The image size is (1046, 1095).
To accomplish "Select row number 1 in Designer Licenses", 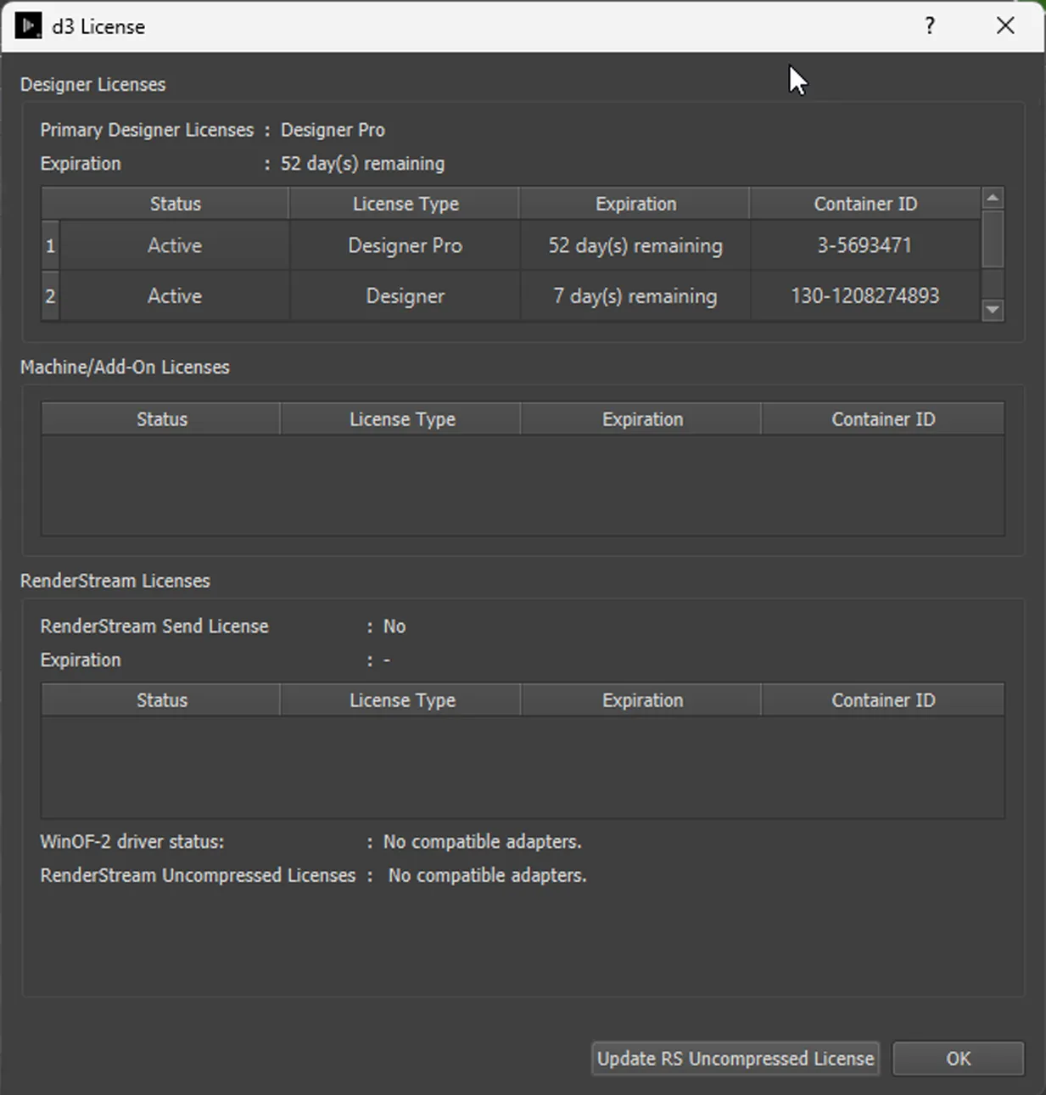I will 50,246.
